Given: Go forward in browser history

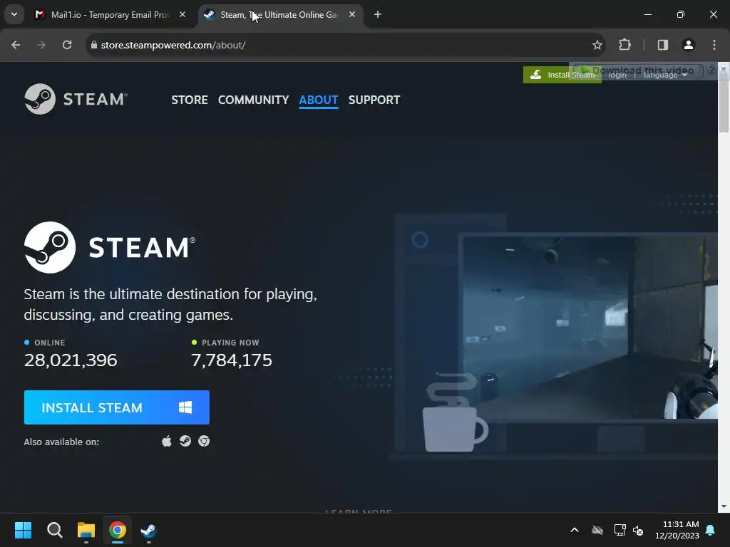Looking at the screenshot, I should click(41, 45).
